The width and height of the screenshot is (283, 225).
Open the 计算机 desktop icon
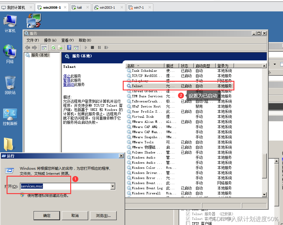coord(10,24)
